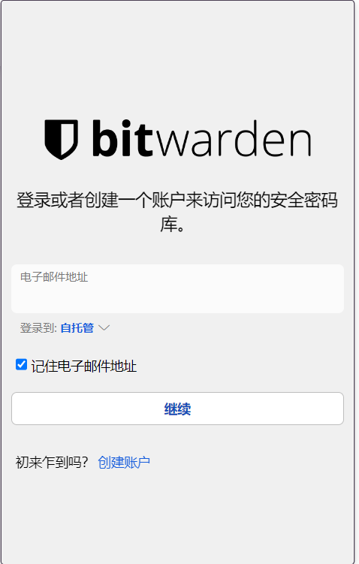
Task: Uncheck the 记住电子邮件地址 checkbox
Action: click(21, 364)
